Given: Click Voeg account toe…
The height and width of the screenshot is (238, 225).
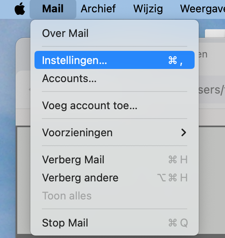Looking at the screenshot, I should (115, 105).
